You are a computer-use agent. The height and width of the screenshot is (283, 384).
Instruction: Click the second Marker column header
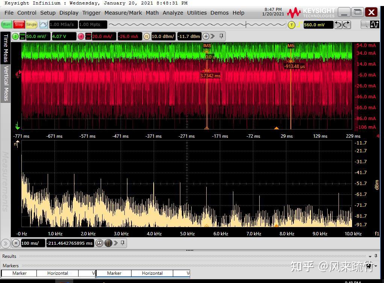[114, 273]
